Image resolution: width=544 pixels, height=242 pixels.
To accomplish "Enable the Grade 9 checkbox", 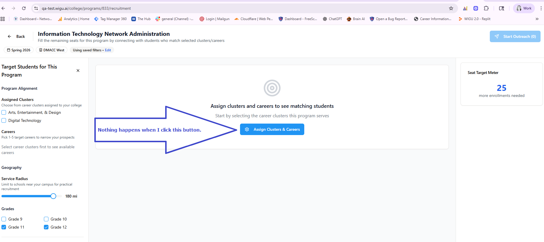I will (x=4, y=219).
